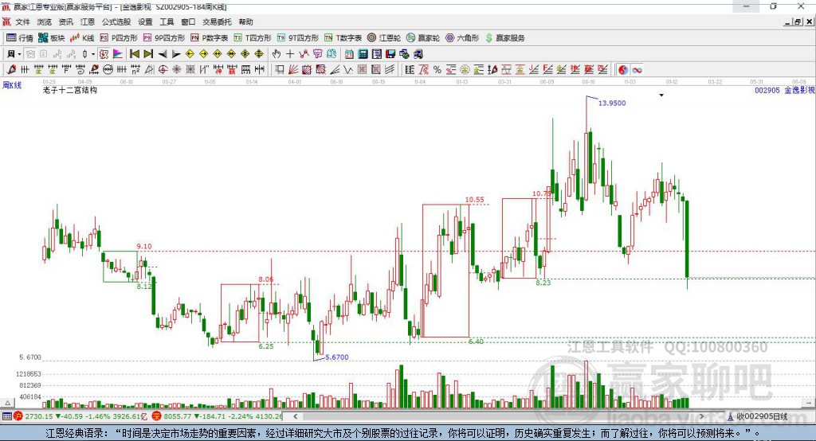Click the K线 chart toolbar button

(82, 38)
